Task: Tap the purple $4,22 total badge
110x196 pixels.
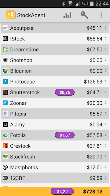Action: [x=62, y=191]
